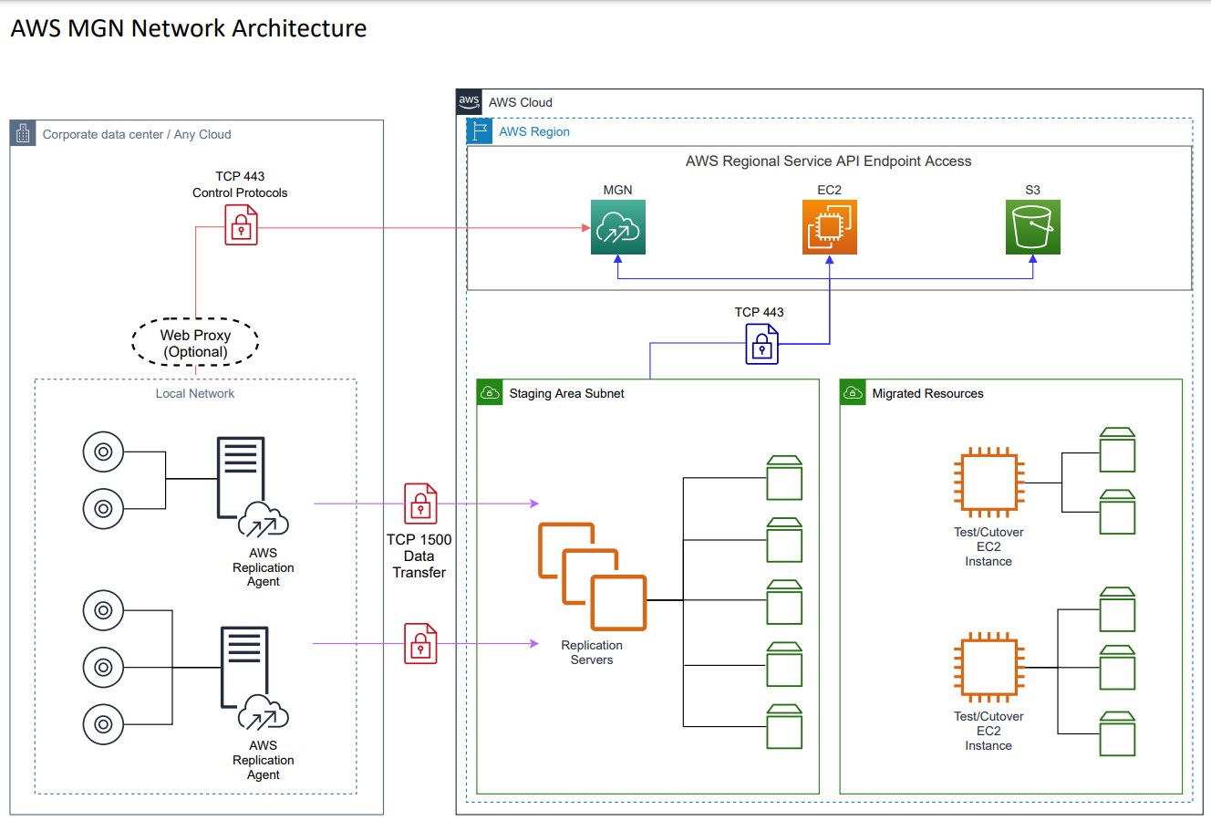This screenshot has width=1211, height=831.
Task: Click the Control Protocols text
Action: (x=240, y=192)
